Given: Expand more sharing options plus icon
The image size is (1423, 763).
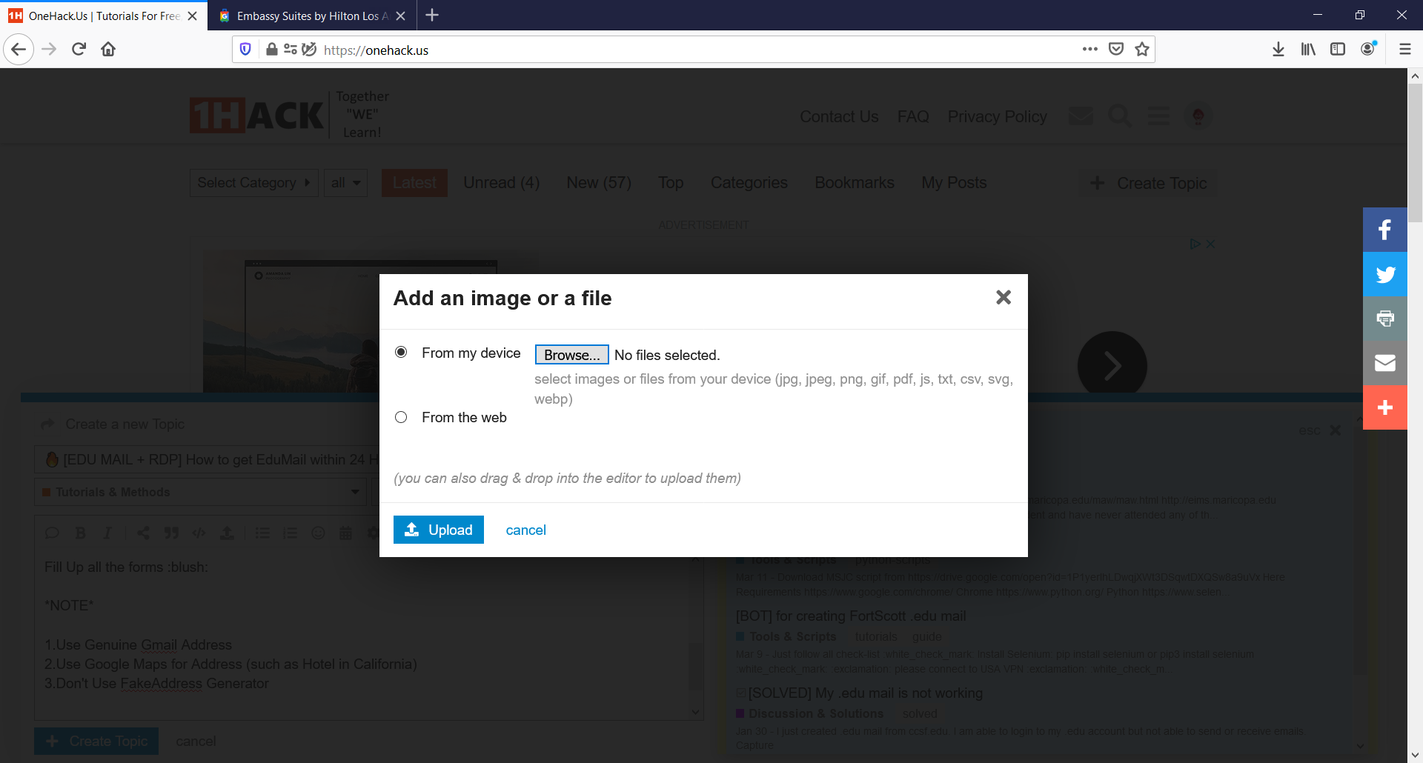Looking at the screenshot, I should (1384, 407).
